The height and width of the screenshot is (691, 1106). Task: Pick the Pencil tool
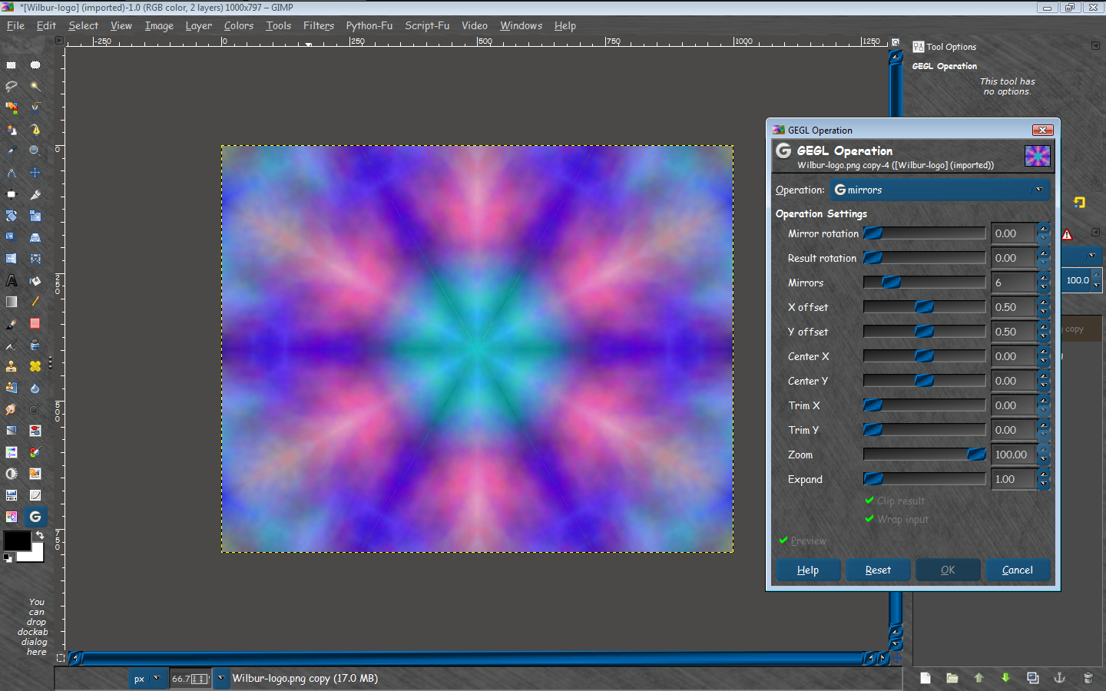click(x=35, y=302)
